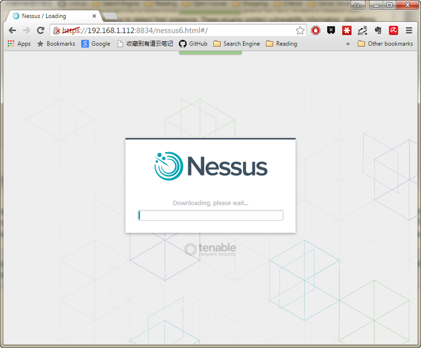The height and width of the screenshot is (348, 421).
Task: Click the download progress bar
Action: click(211, 215)
